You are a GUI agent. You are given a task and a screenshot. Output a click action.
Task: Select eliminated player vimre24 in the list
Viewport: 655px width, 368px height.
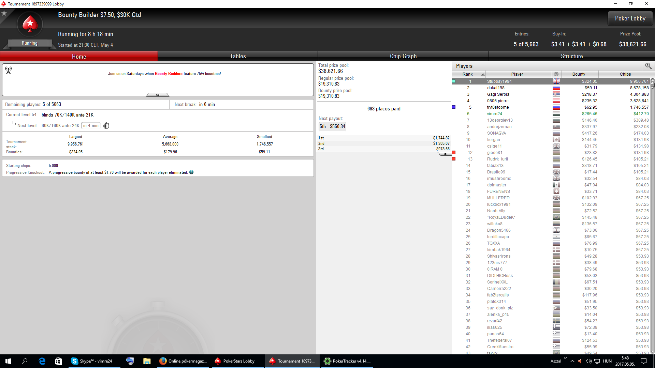pyautogui.click(x=551, y=114)
